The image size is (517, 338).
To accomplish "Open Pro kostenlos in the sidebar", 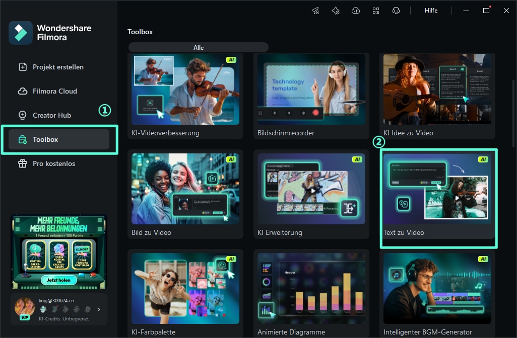I will (x=53, y=163).
